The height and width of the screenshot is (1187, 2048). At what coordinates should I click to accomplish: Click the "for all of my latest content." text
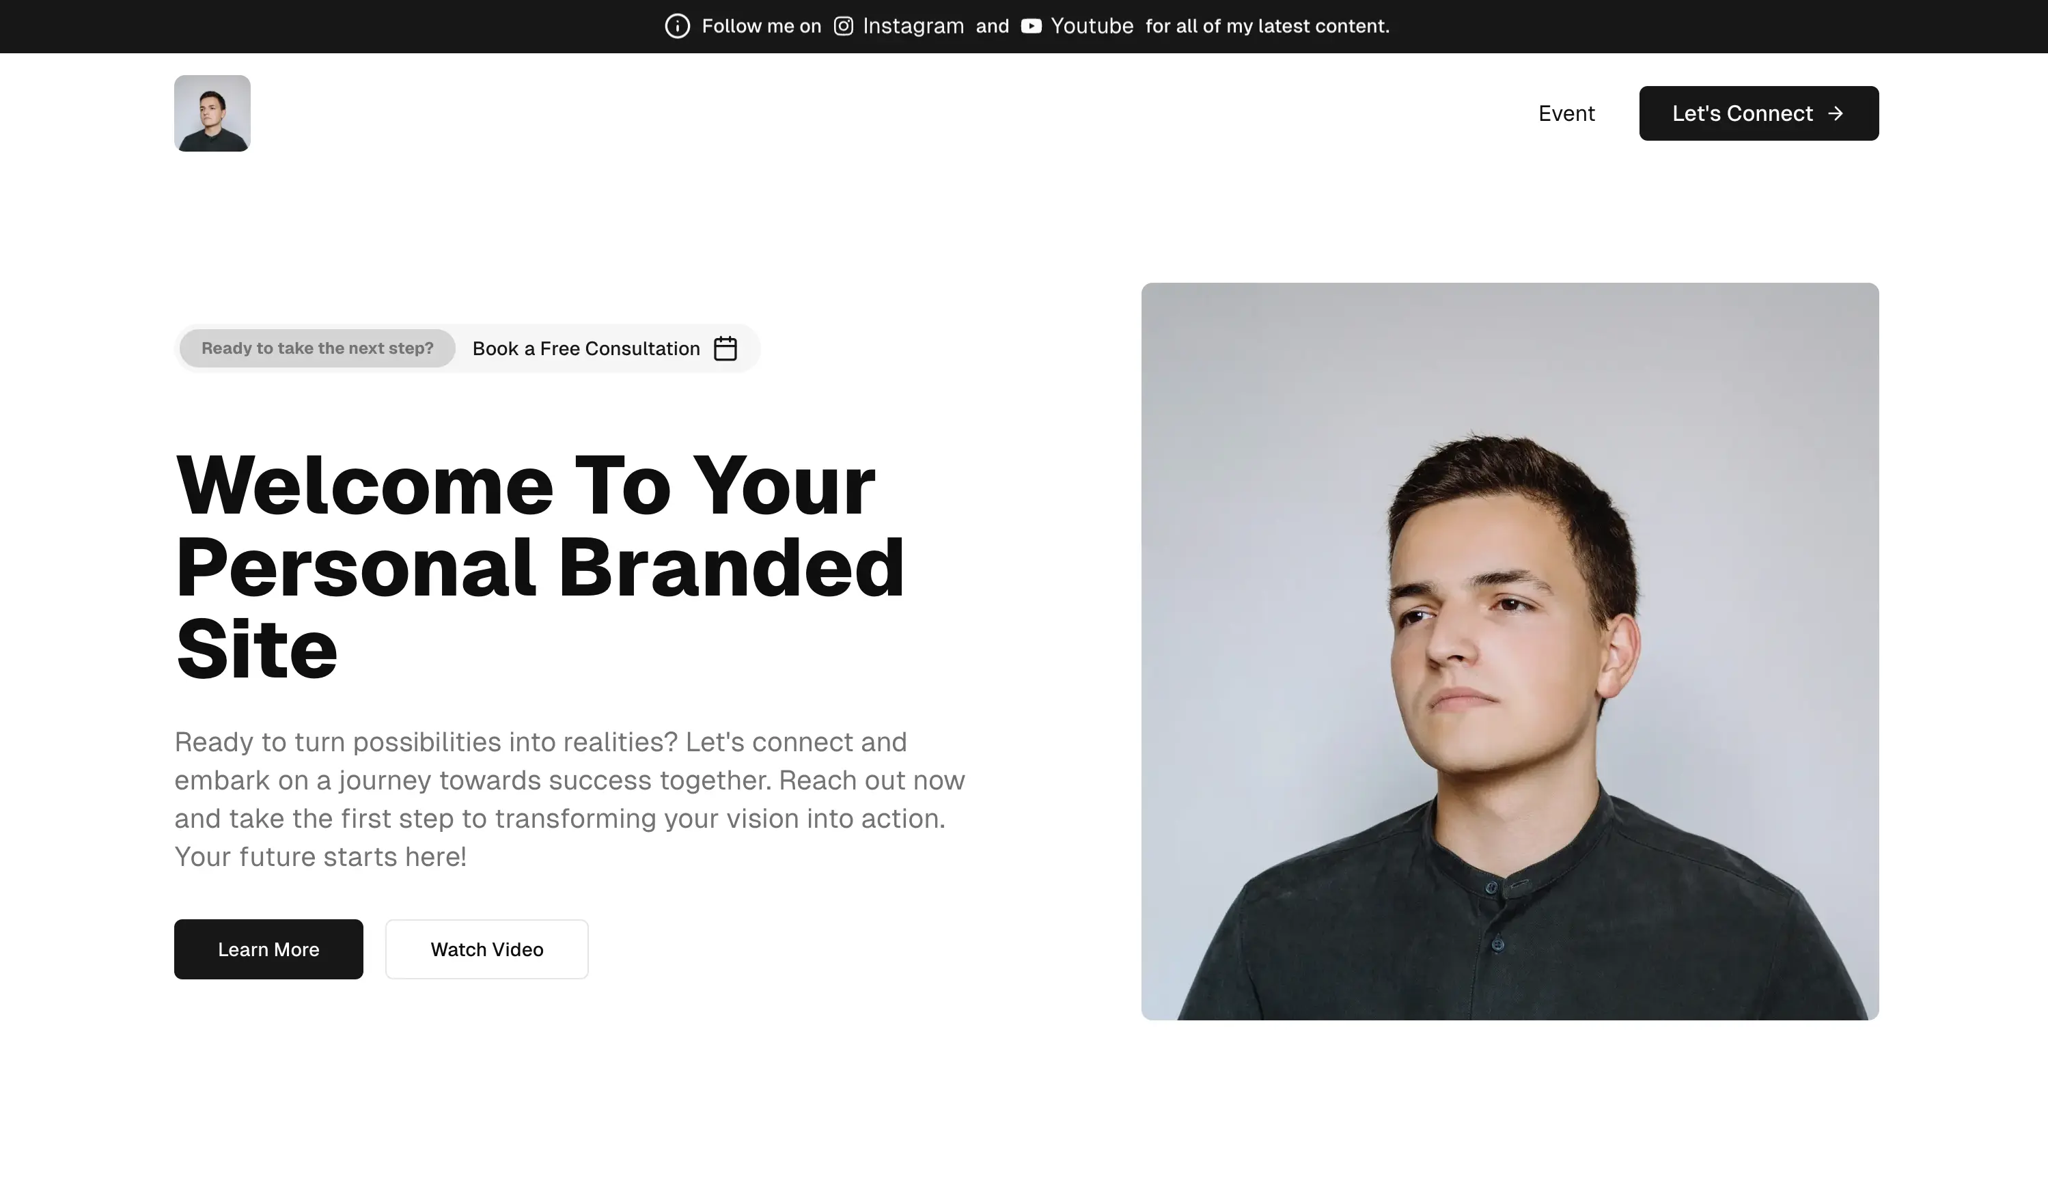tap(1267, 26)
